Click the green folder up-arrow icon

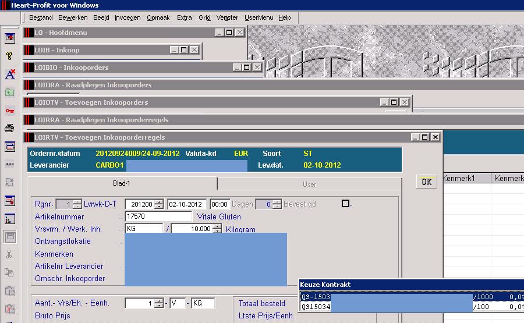click(x=10, y=92)
